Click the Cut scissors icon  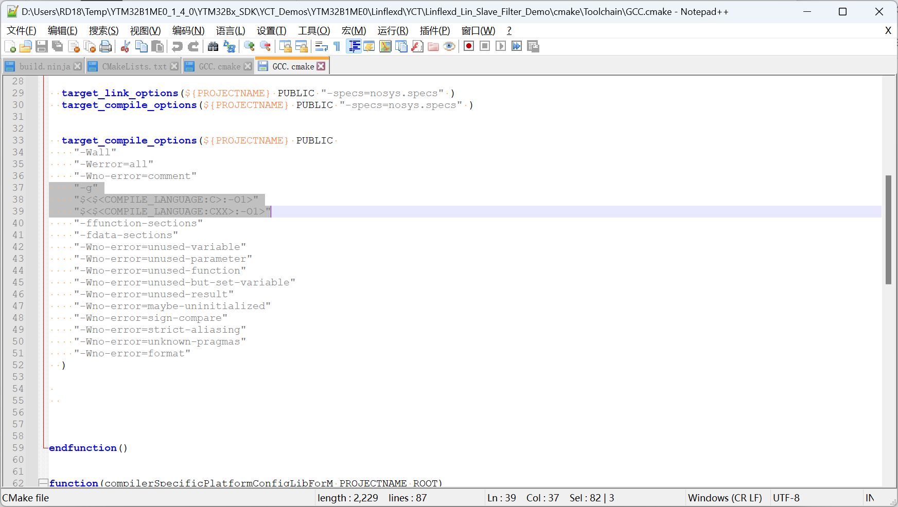[x=125, y=47]
